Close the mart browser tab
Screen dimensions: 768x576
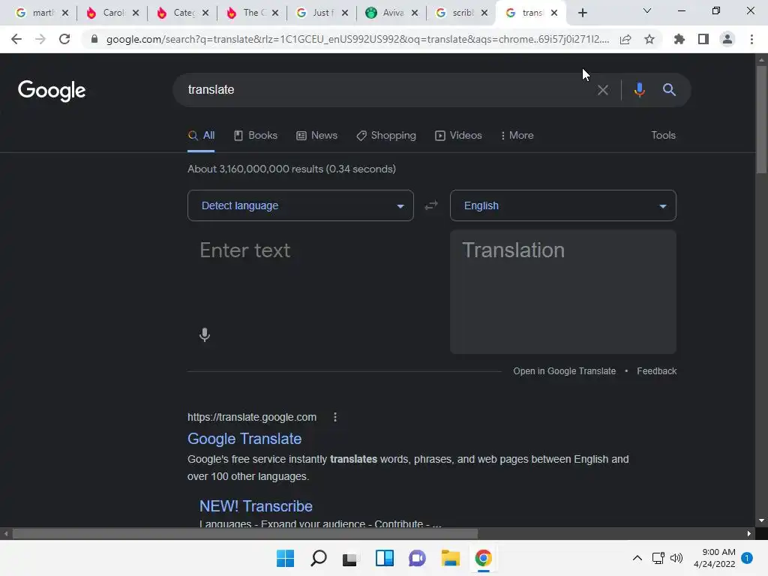(x=65, y=13)
